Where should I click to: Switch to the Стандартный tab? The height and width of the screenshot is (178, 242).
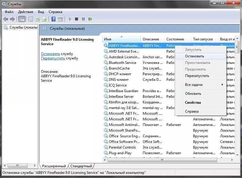tap(82, 166)
